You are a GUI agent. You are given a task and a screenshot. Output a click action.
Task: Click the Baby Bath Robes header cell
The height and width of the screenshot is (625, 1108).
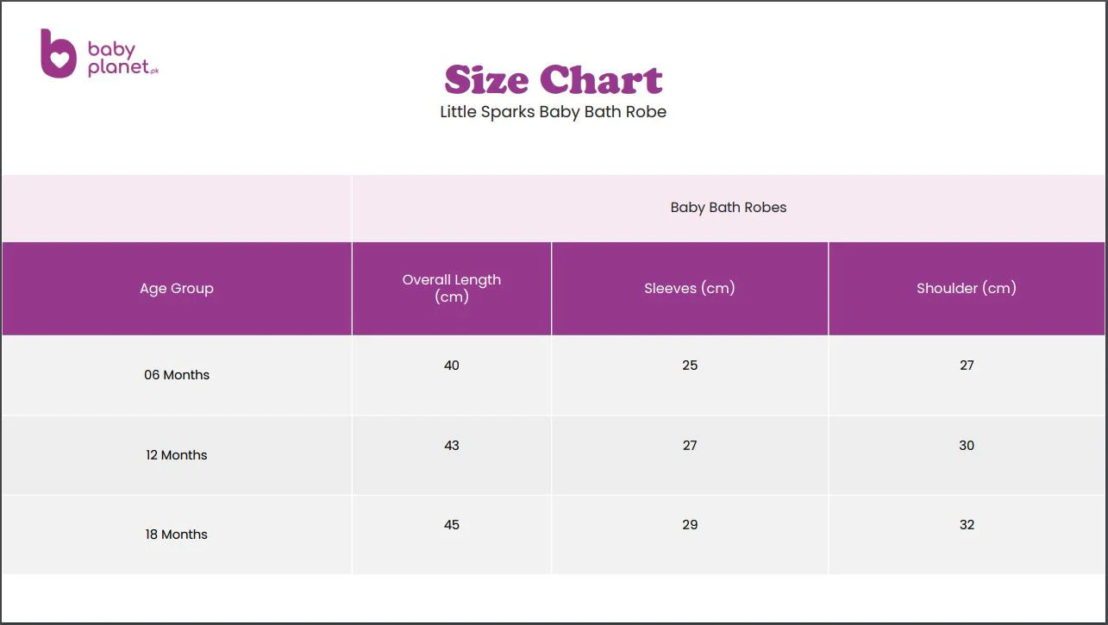[729, 208]
